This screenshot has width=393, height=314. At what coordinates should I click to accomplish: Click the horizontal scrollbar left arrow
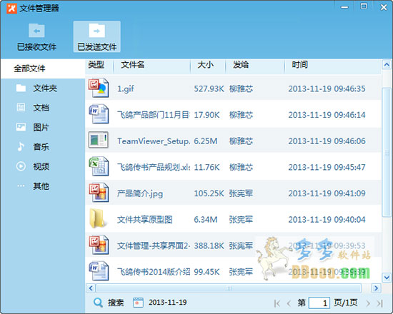click(91, 288)
